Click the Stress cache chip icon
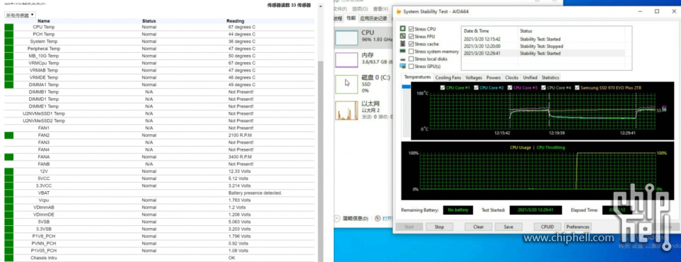Screen dimensions: 681x262 [x=403, y=44]
